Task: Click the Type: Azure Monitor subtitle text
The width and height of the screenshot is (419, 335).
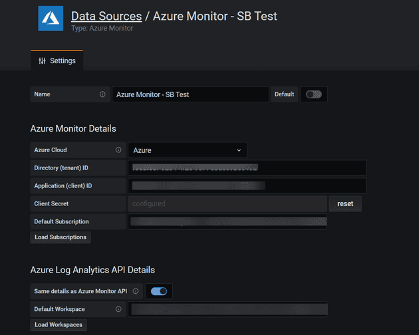Action: point(102,28)
